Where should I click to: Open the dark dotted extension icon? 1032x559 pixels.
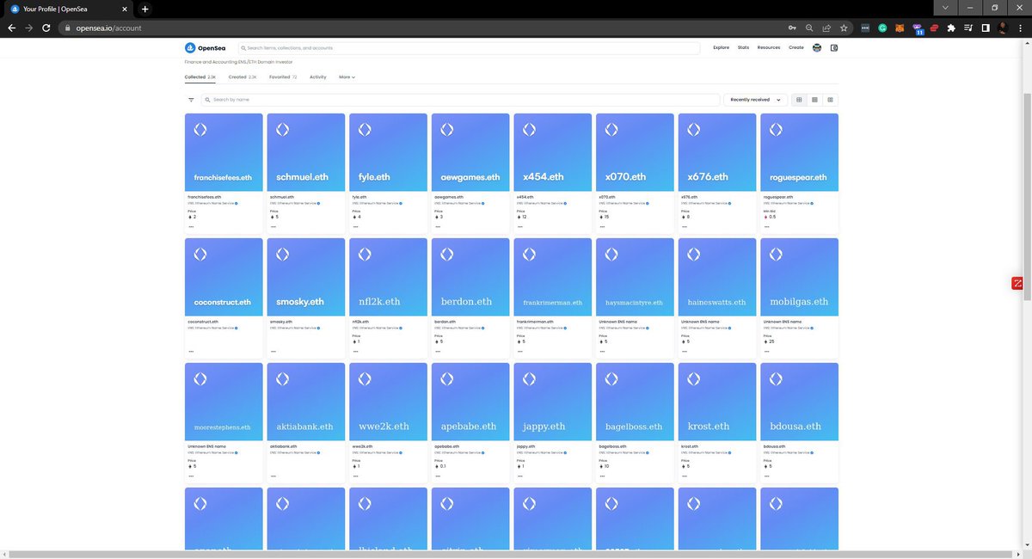tap(865, 28)
